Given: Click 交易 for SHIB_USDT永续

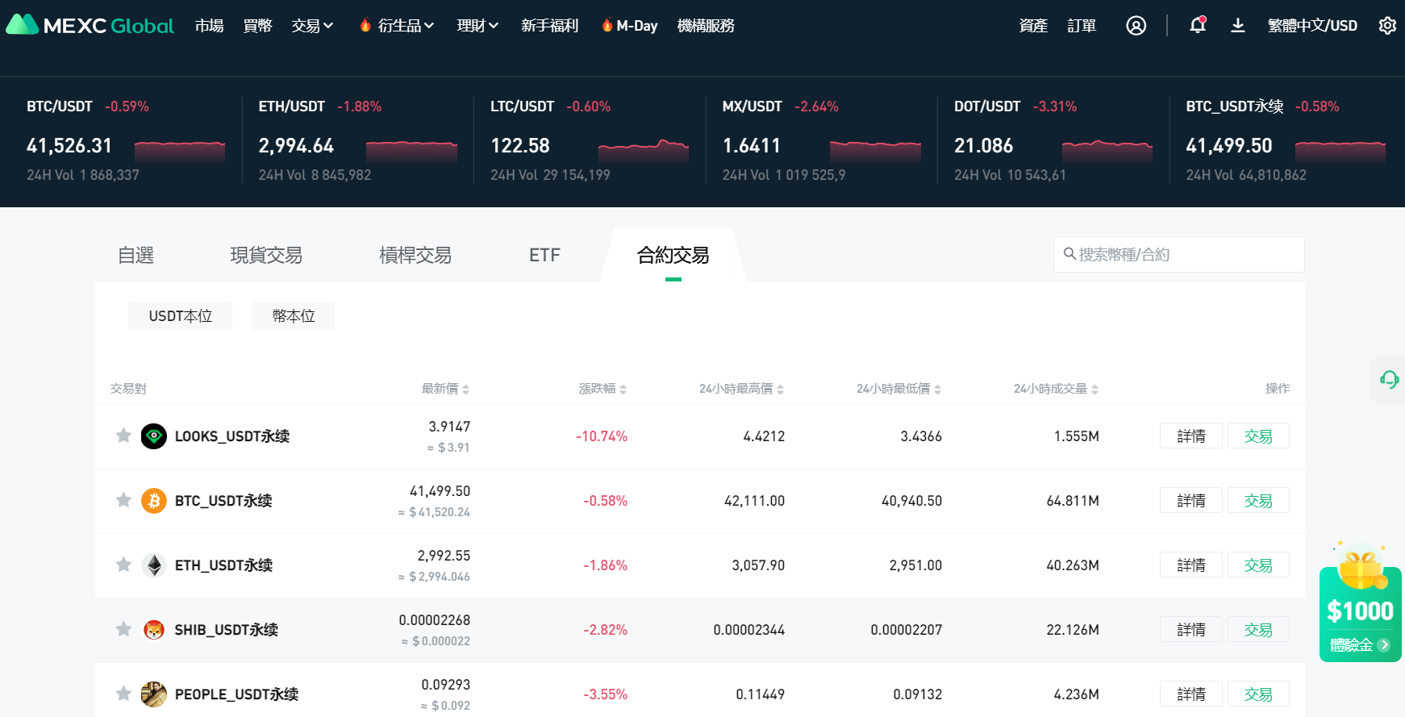Looking at the screenshot, I should (1258, 630).
